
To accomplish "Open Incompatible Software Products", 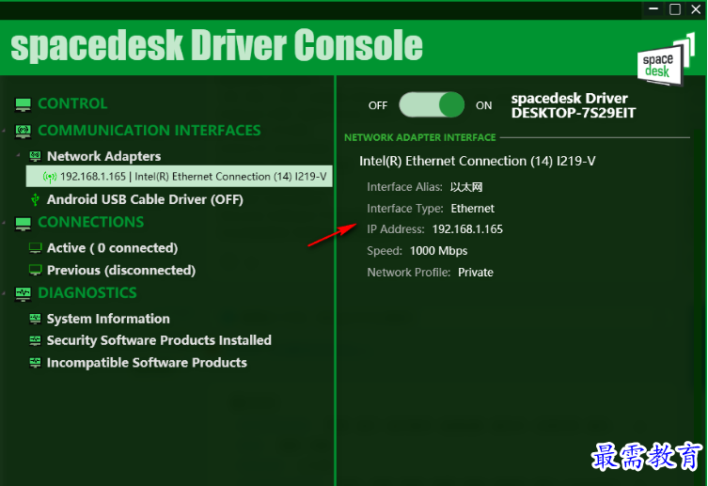I will coord(147,363).
